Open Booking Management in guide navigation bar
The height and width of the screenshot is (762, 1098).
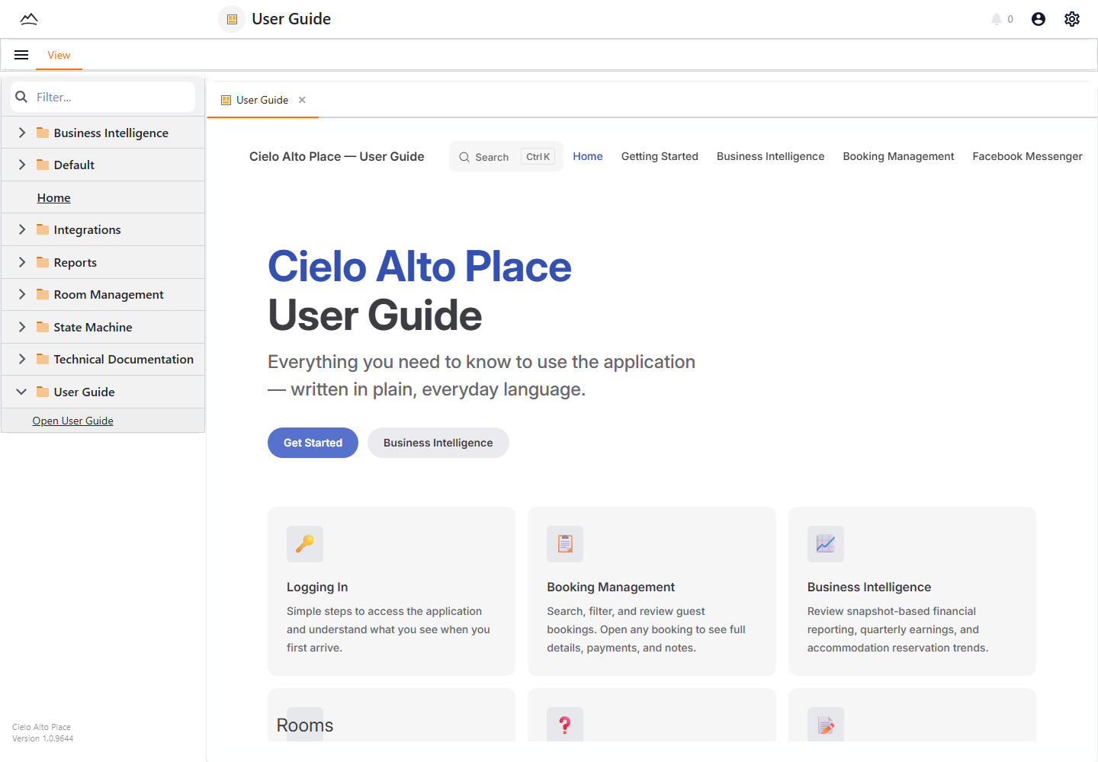click(898, 156)
